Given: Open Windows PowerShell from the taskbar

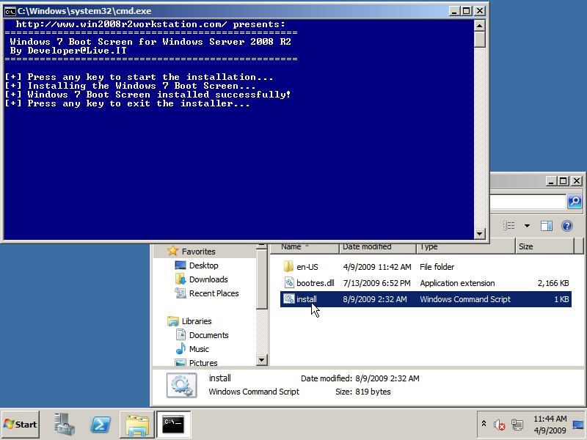Looking at the screenshot, I should 101,425.
